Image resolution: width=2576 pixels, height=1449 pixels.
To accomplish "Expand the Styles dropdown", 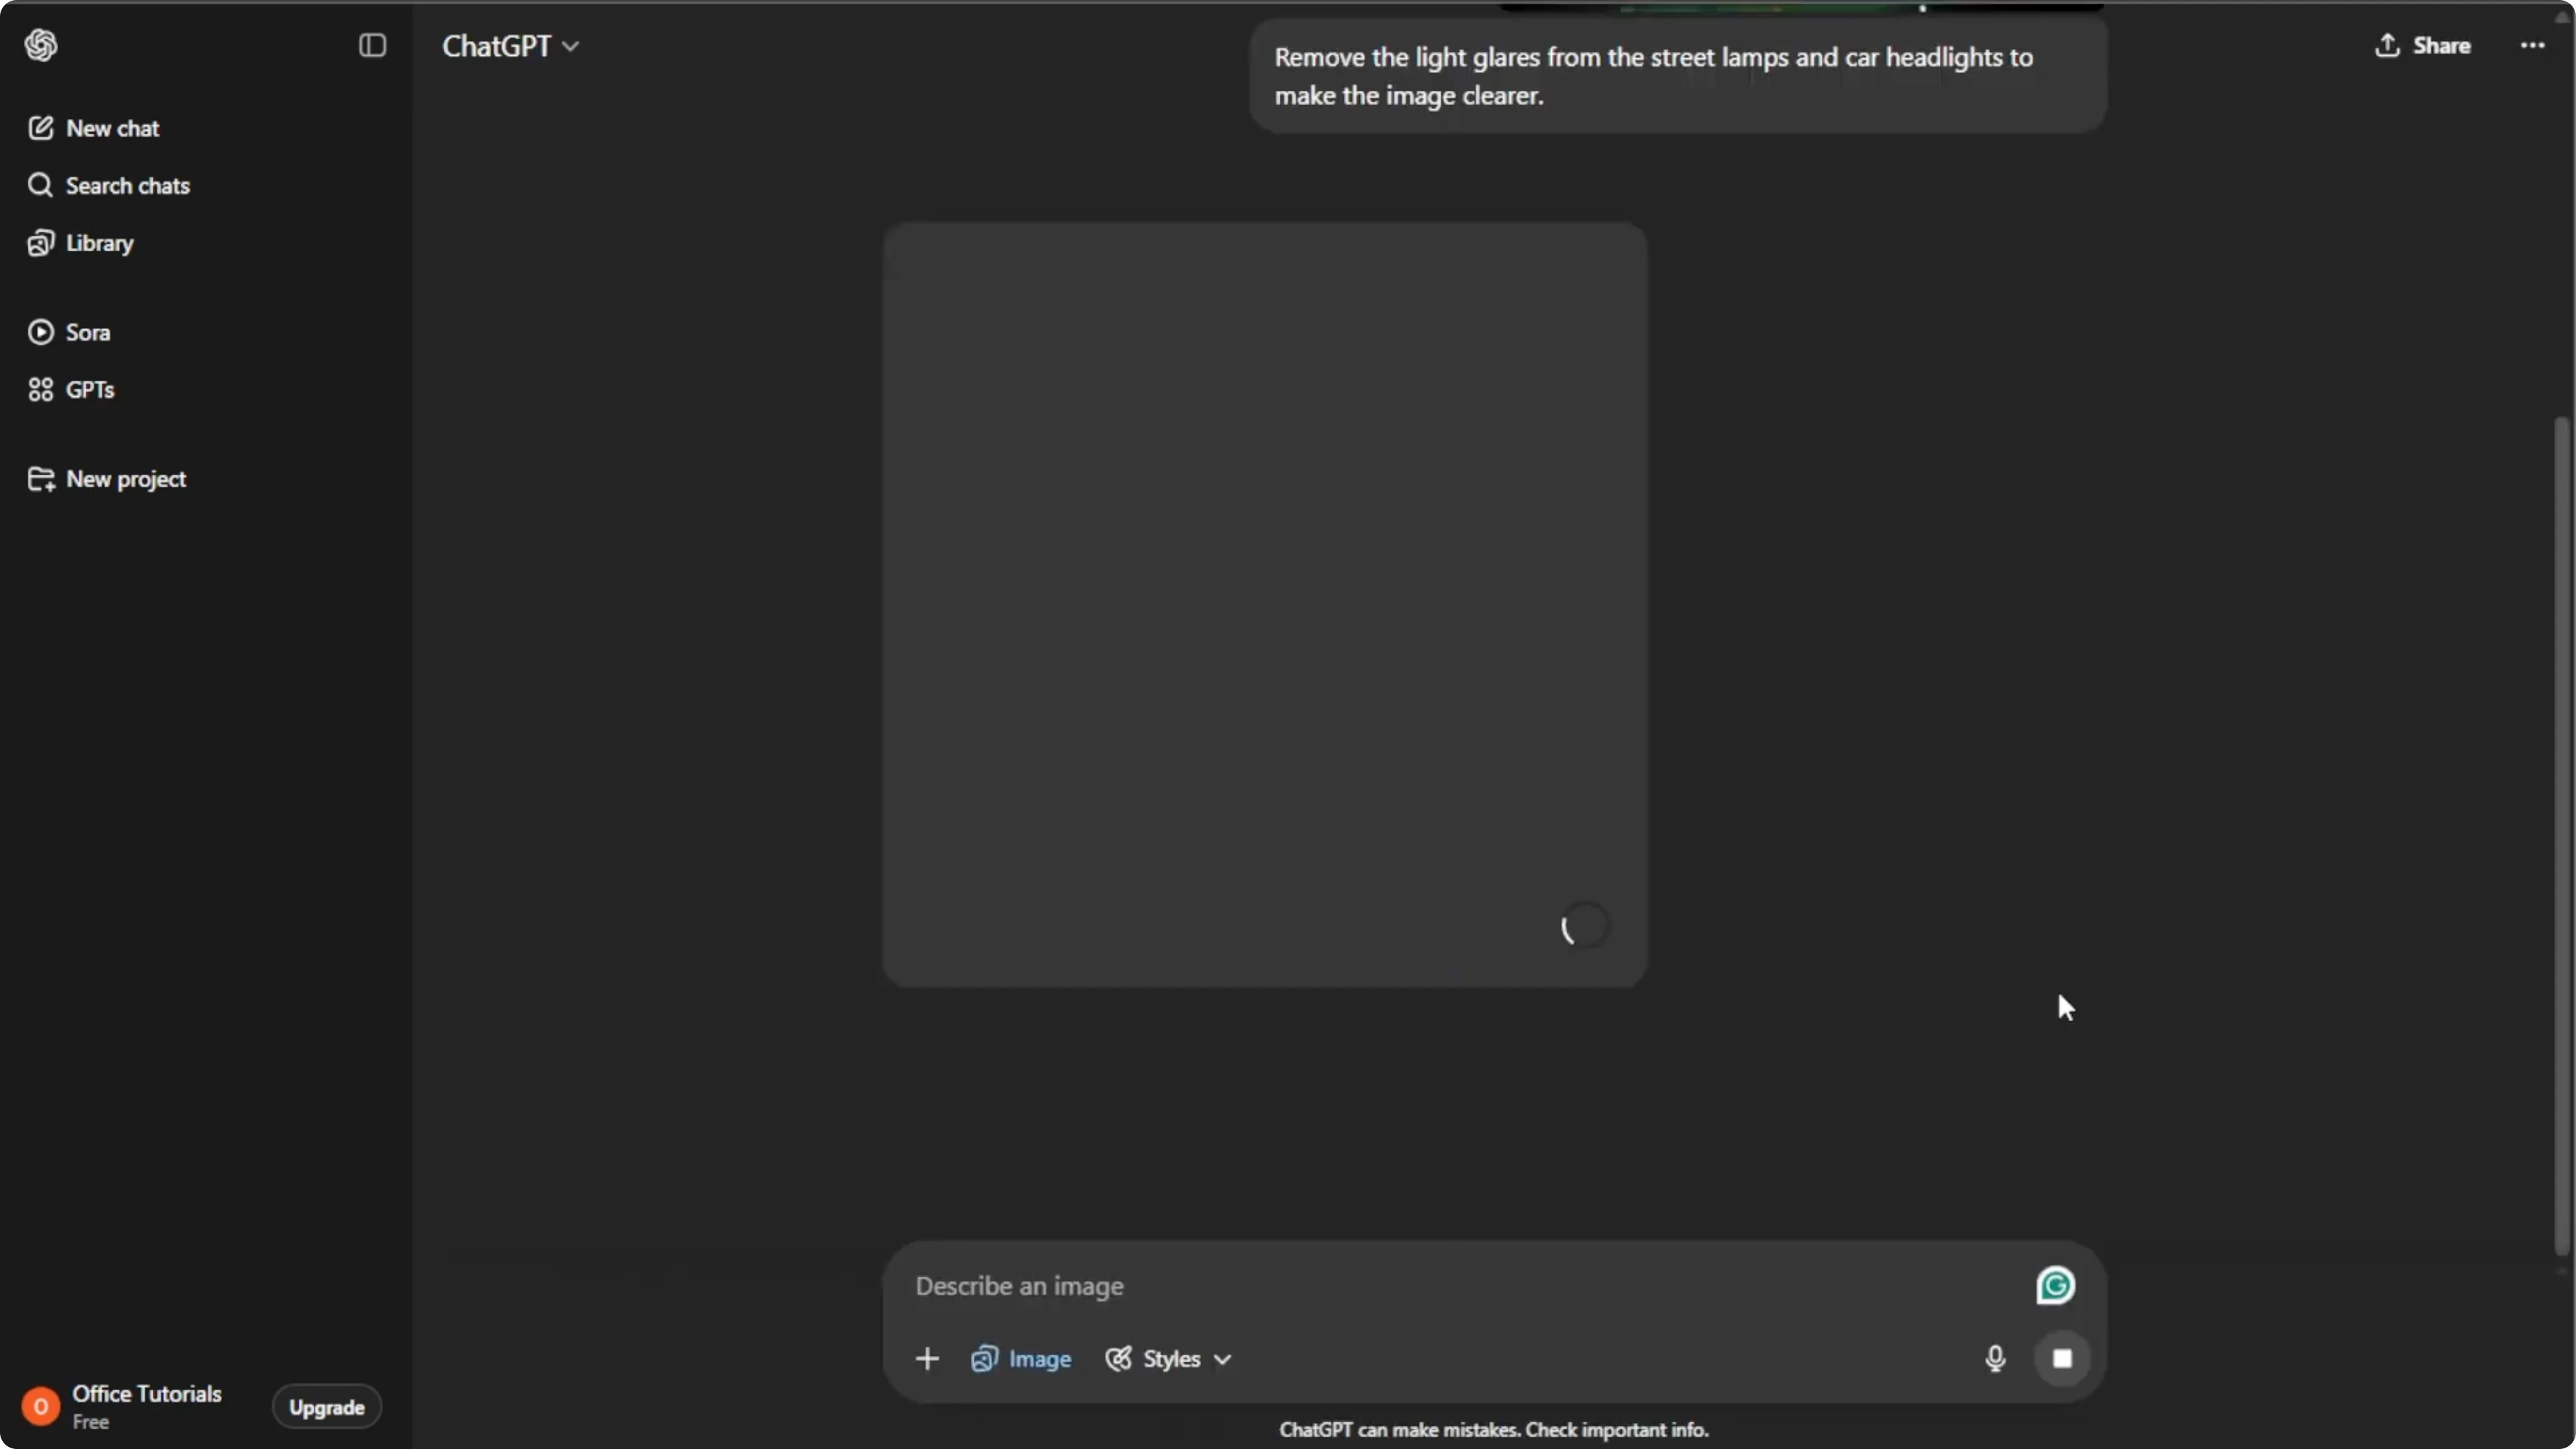I will pos(1168,1359).
